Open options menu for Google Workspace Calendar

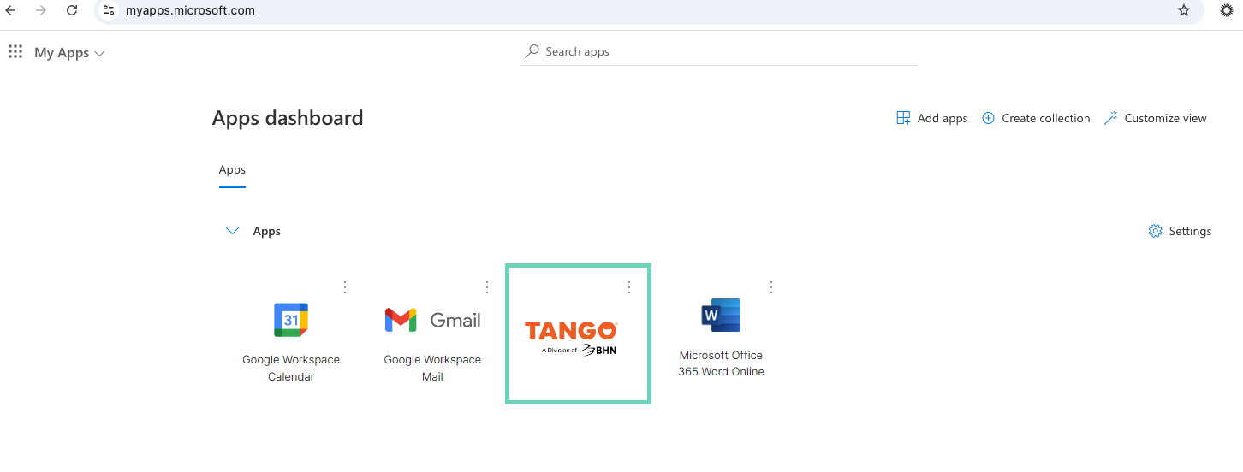[345, 286]
